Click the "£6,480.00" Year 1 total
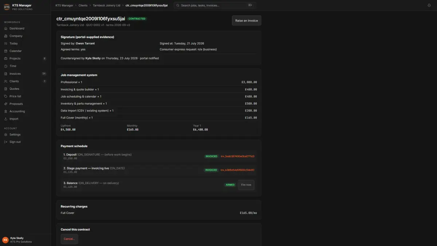 [x=200, y=129]
